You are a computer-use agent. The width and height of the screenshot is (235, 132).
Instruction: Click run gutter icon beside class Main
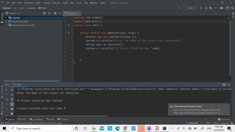click(x=69, y=25)
